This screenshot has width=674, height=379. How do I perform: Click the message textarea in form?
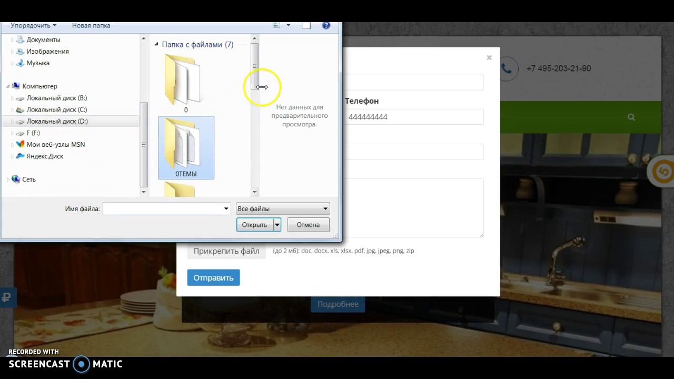point(413,208)
